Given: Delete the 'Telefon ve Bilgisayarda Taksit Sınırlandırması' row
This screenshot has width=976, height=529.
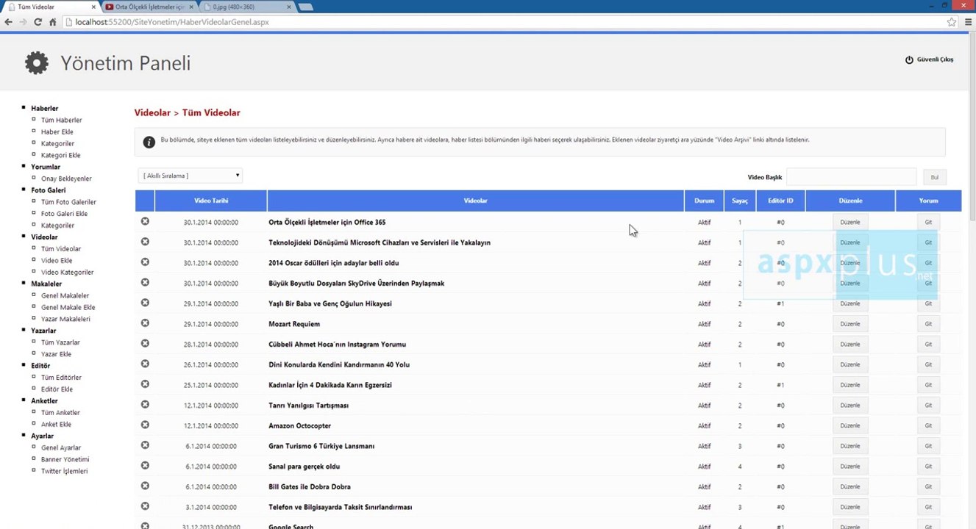Looking at the screenshot, I should 145,506.
